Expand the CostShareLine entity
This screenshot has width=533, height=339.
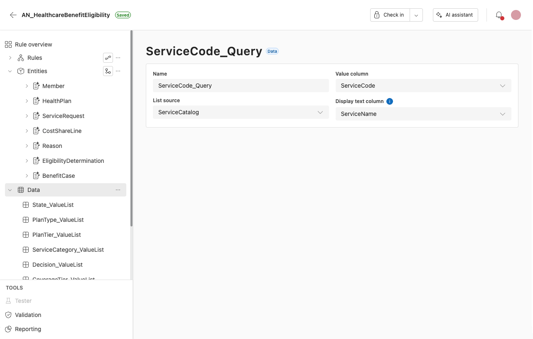[27, 131]
